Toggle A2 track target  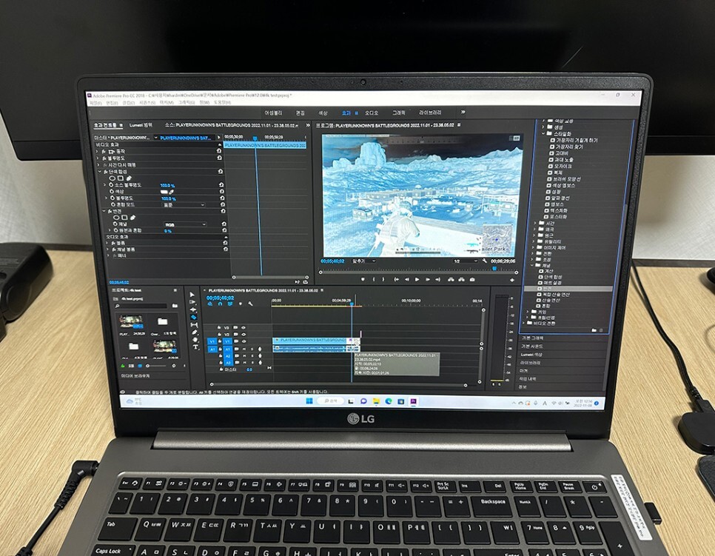[228, 356]
